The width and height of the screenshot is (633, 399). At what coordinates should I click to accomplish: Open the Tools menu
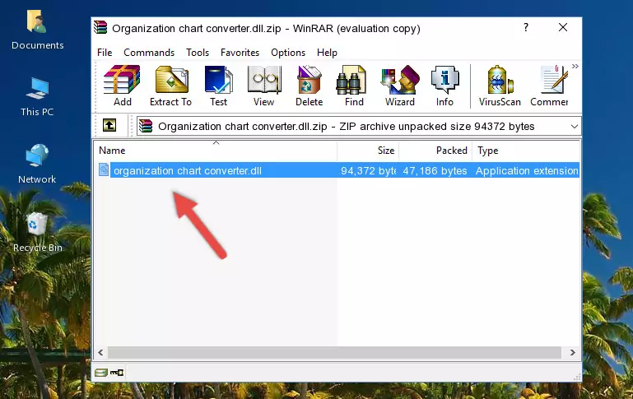(x=198, y=53)
